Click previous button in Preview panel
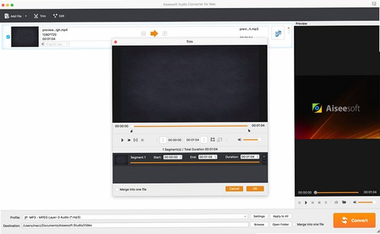380x234 pixels. point(299,203)
